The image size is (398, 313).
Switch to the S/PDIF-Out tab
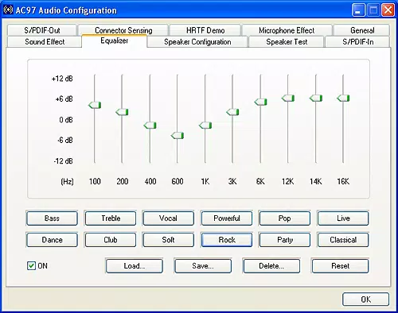42,30
